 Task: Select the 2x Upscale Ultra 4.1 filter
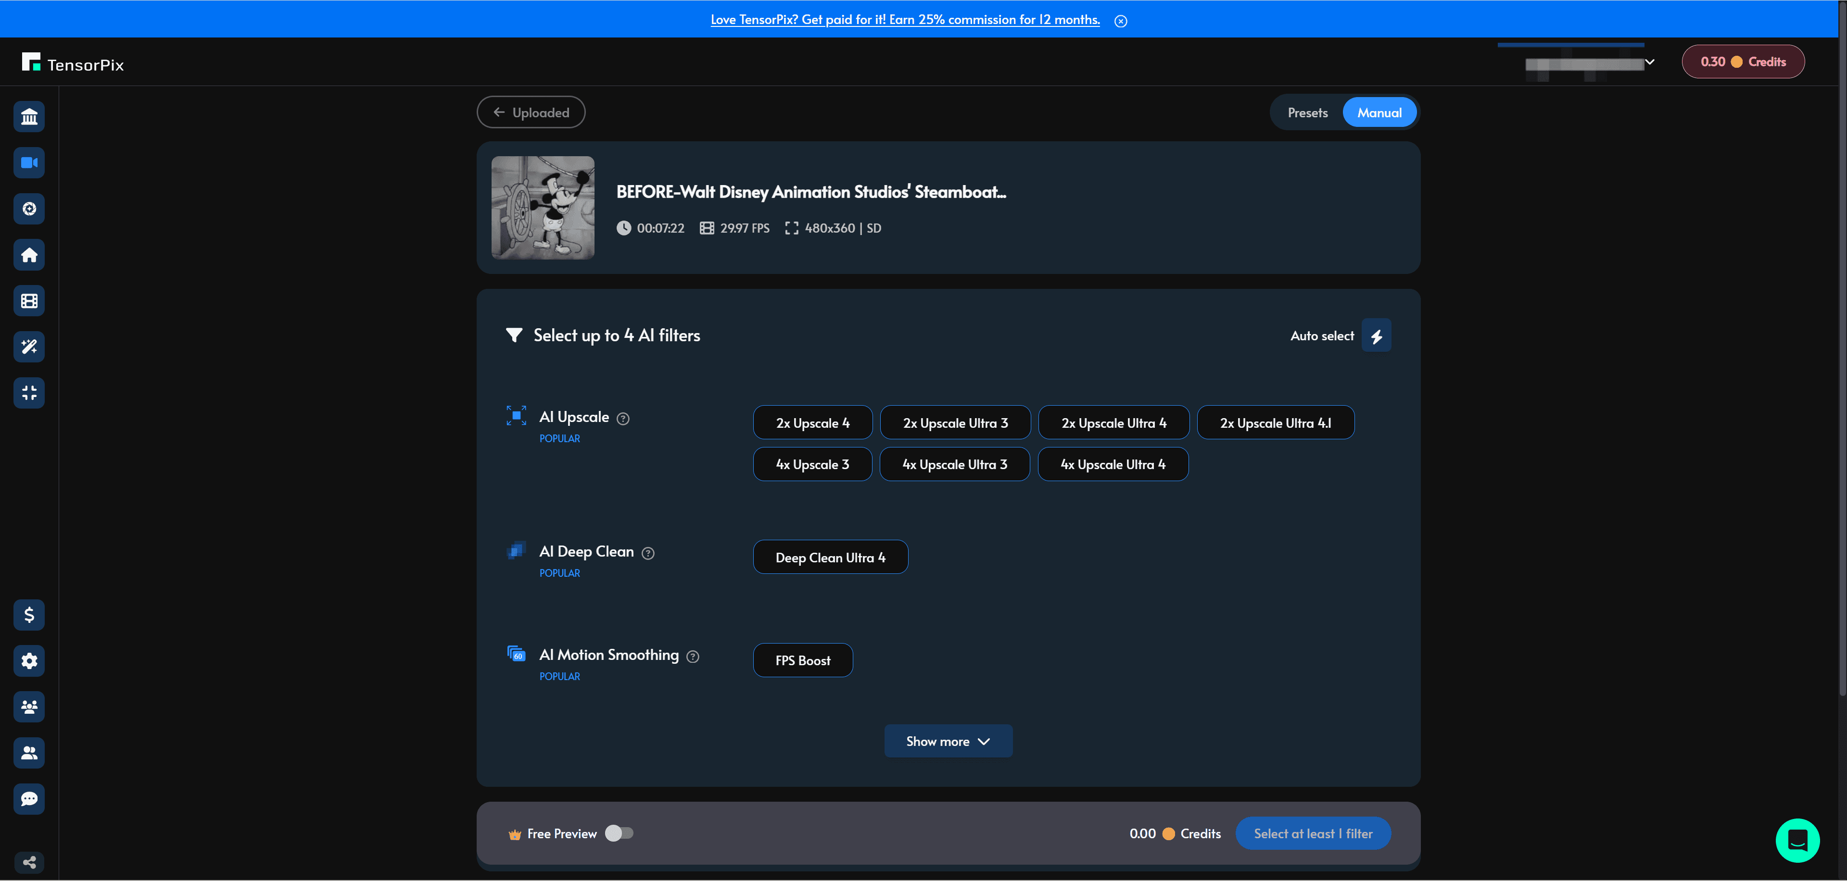[x=1276, y=422]
